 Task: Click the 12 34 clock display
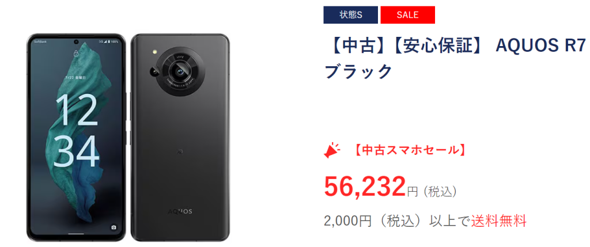(77, 130)
